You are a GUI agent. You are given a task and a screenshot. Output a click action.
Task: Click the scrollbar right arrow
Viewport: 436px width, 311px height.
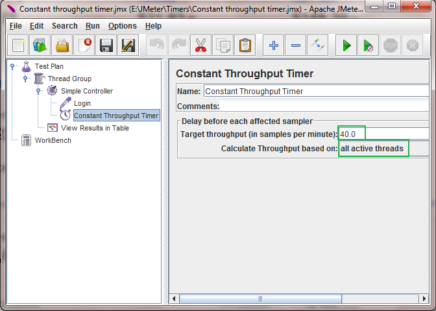pyautogui.click(x=424, y=299)
